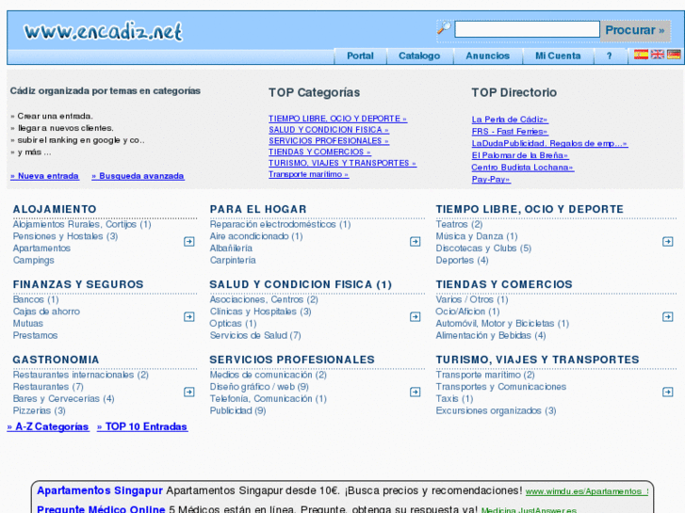Viewport: 685px width, 513px height.
Task: Open Turismo, Viajes y Transportes arrow icon
Action: 667,393
